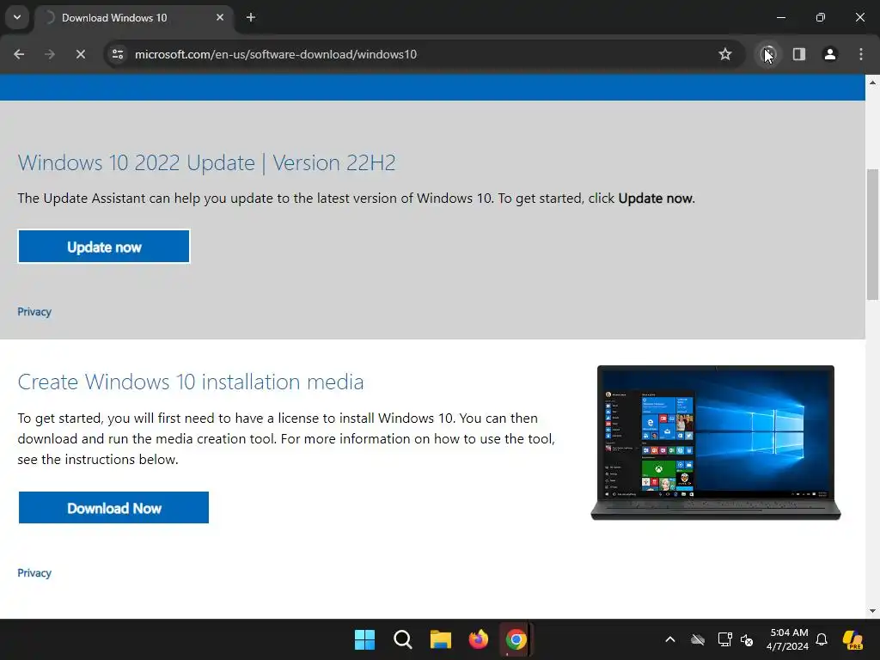Viewport: 880px width, 660px height.
Task: Open a new browser tab
Action: pyautogui.click(x=251, y=17)
